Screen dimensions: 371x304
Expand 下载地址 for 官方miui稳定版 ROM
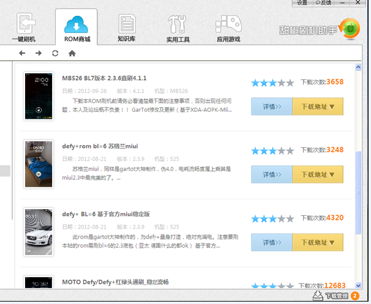(318, 242)
